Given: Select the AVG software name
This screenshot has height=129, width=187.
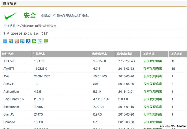Looking at the screenshot, I should (6, 76).
